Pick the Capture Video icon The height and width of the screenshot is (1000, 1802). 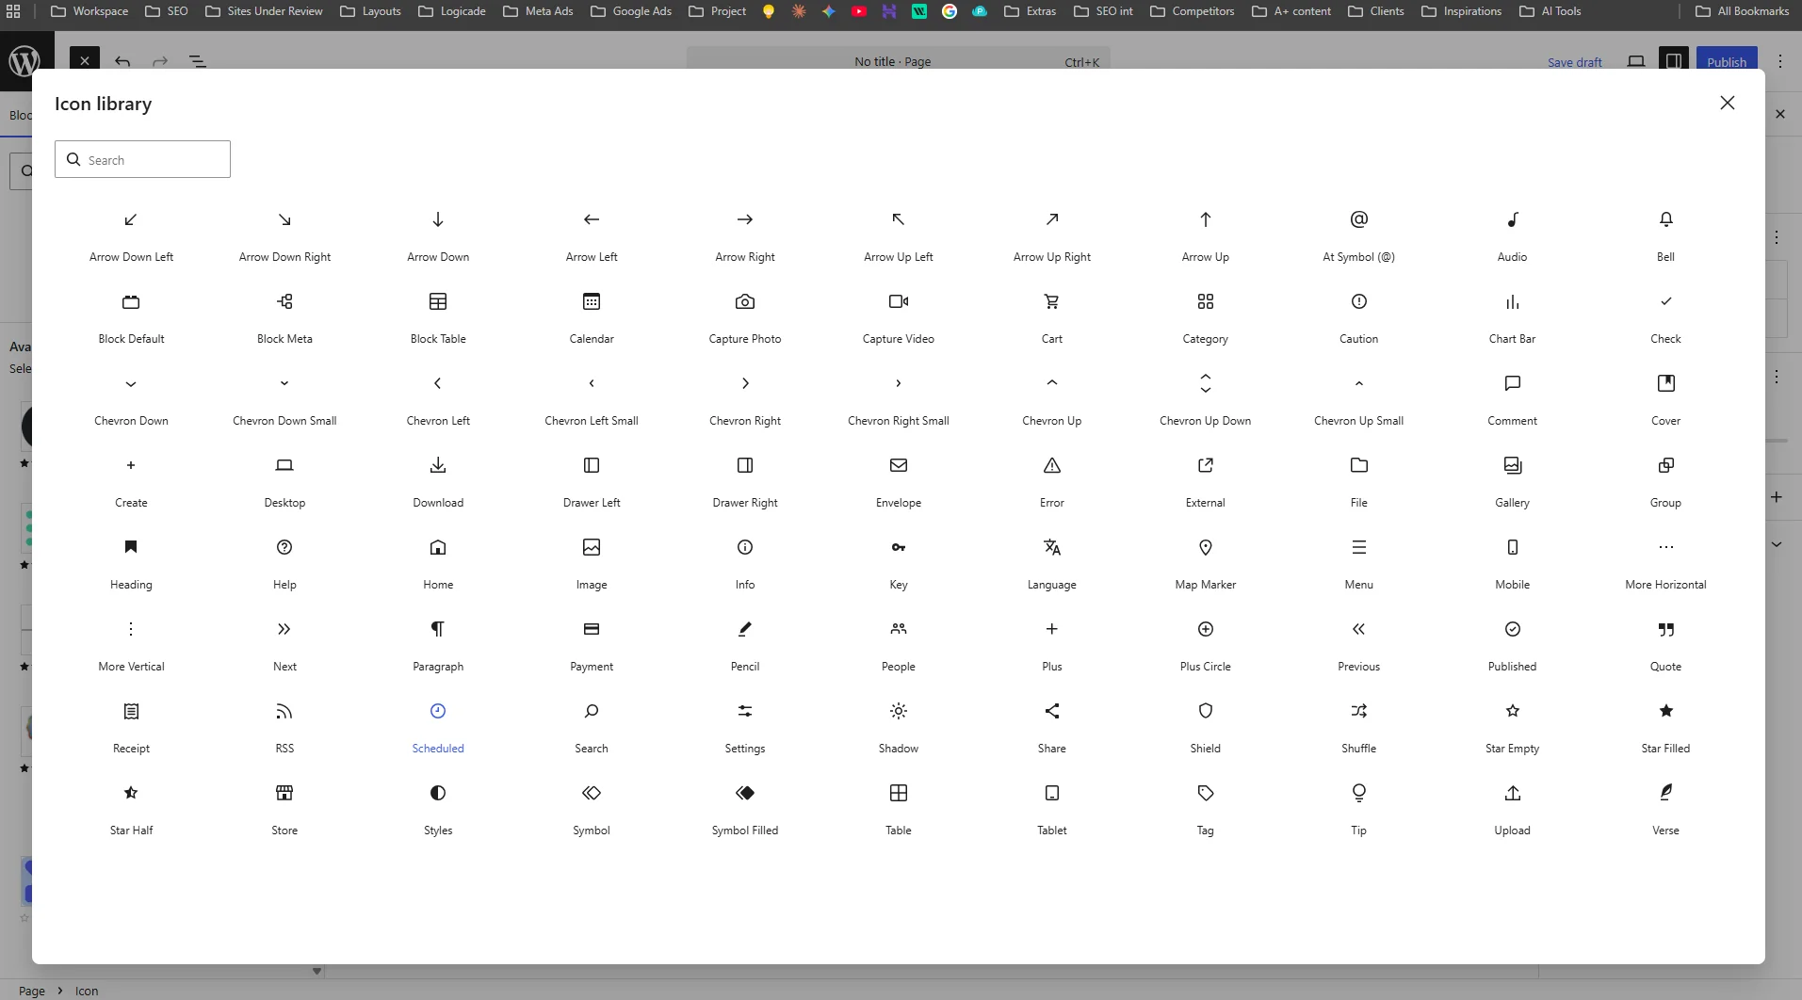click(x=899, y=301)
